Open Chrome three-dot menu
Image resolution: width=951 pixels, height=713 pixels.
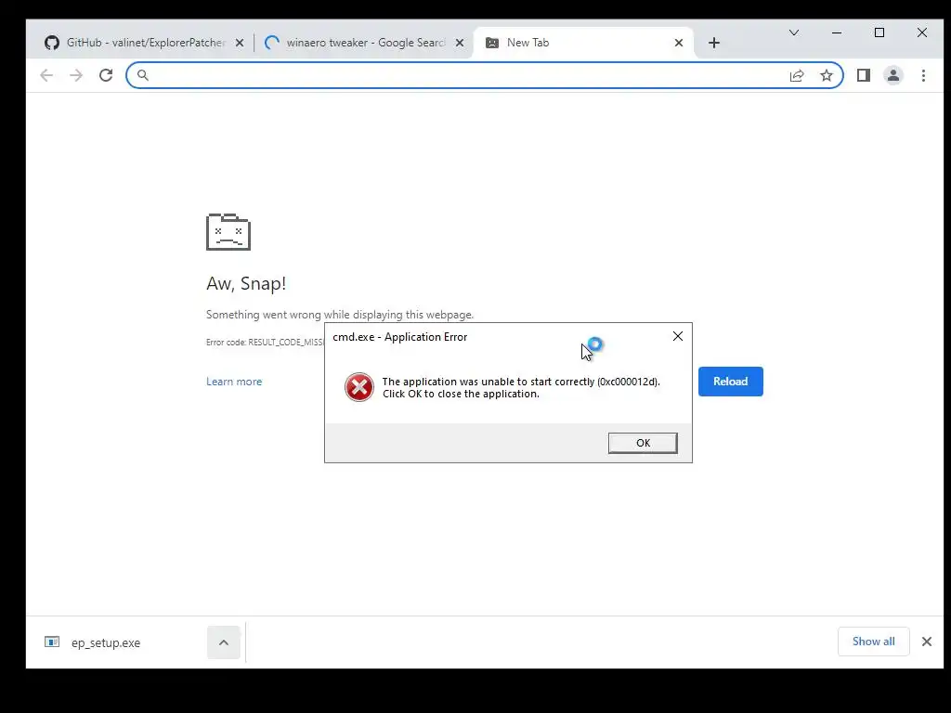click(923, 75)
